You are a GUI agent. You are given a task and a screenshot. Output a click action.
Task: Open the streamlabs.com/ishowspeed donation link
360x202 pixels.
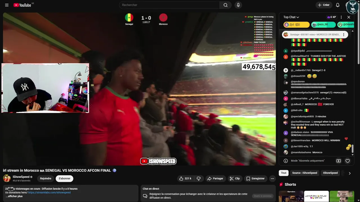(x=49, y=192)
